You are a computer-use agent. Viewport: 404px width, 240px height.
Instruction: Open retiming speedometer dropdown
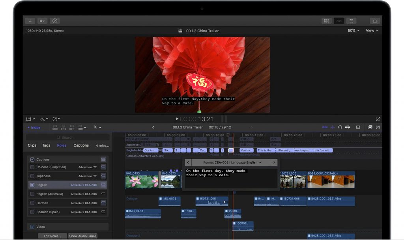click(56, 119)
